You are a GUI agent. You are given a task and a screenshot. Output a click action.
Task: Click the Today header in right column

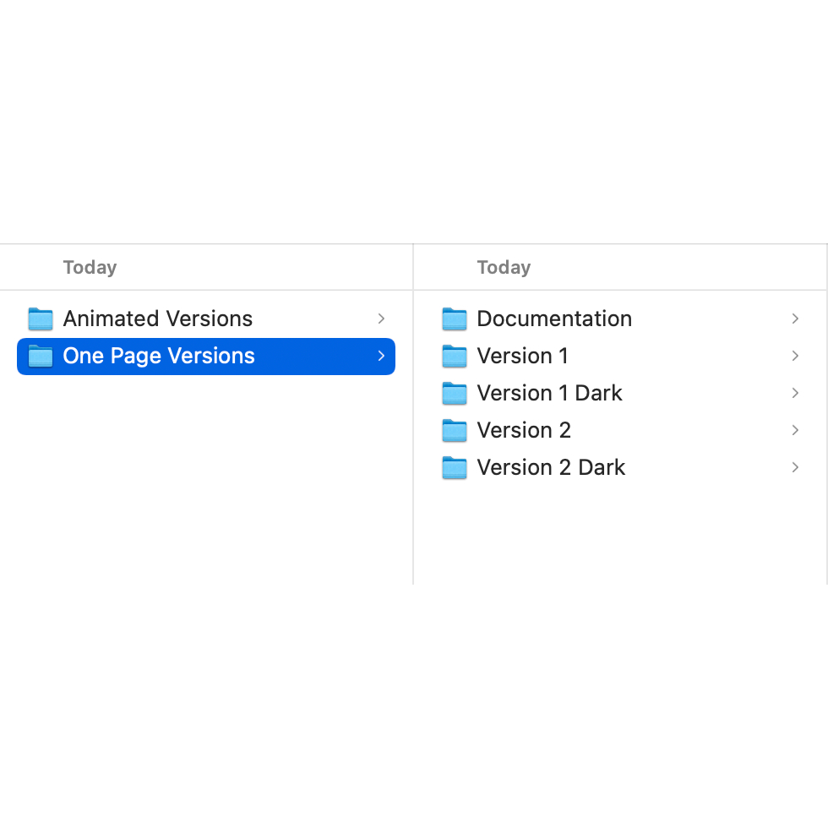[504, 267]
